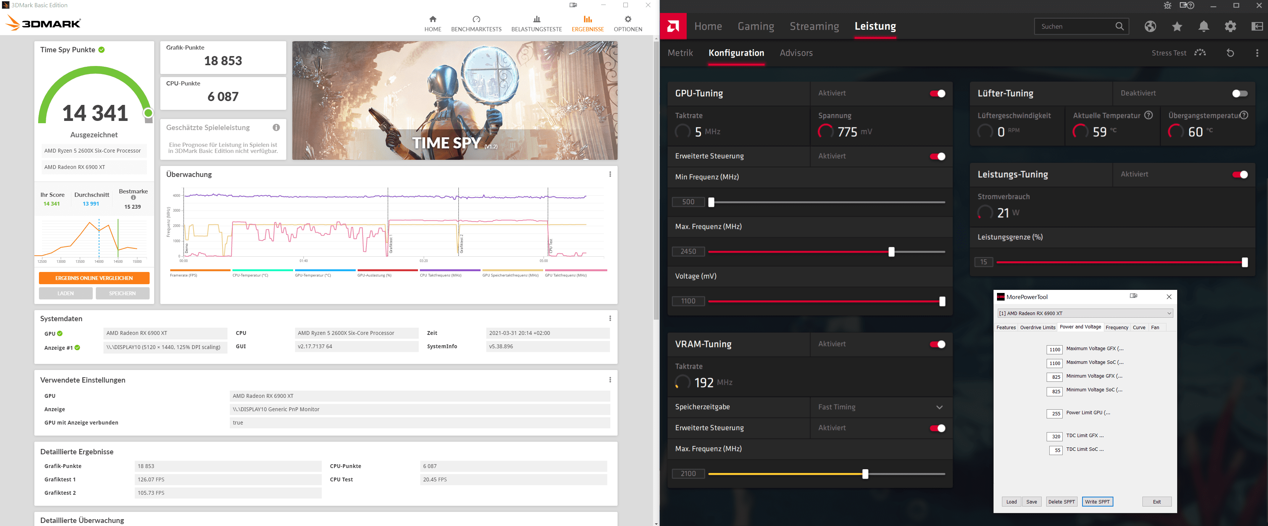Click the AMD logo in Radeon Software

(x=673, y=26)
